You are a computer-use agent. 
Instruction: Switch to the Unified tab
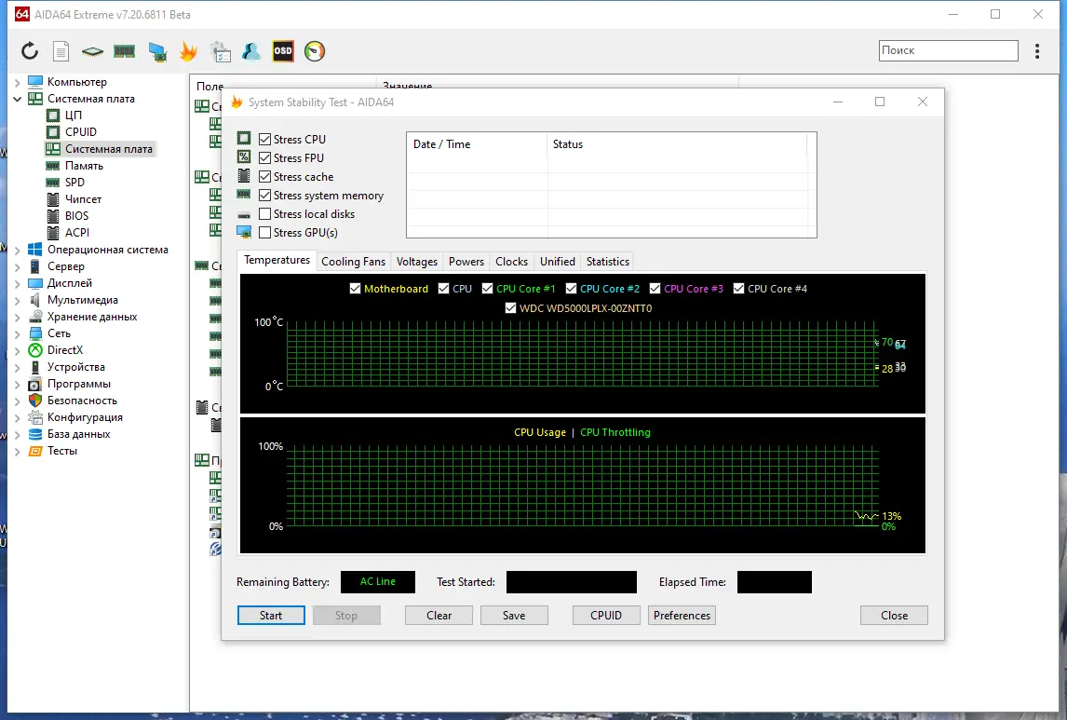[x=558, y=262]
